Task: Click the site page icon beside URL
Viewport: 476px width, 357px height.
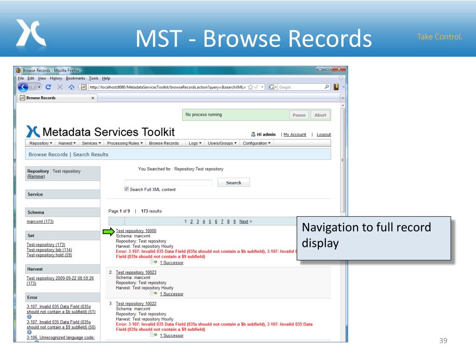Action: pyautogui.click(x=84, y=87)
